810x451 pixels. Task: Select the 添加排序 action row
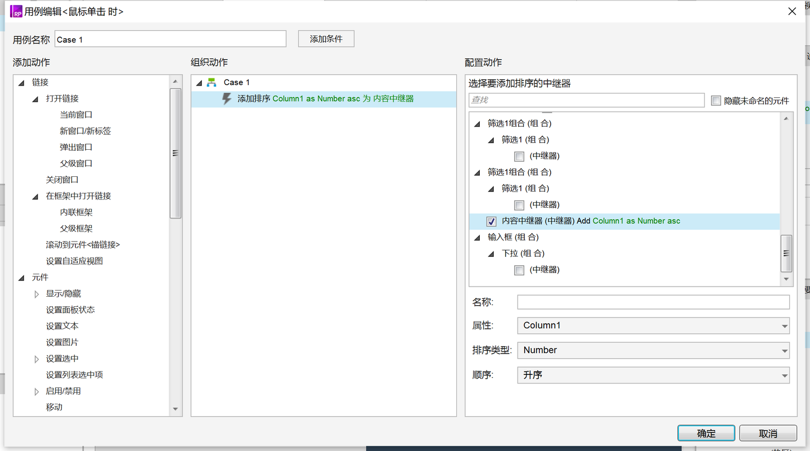[x=323, y=99]
